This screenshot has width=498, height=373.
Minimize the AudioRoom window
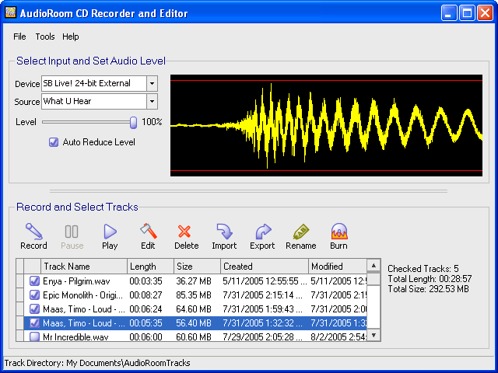click(449, 13)
